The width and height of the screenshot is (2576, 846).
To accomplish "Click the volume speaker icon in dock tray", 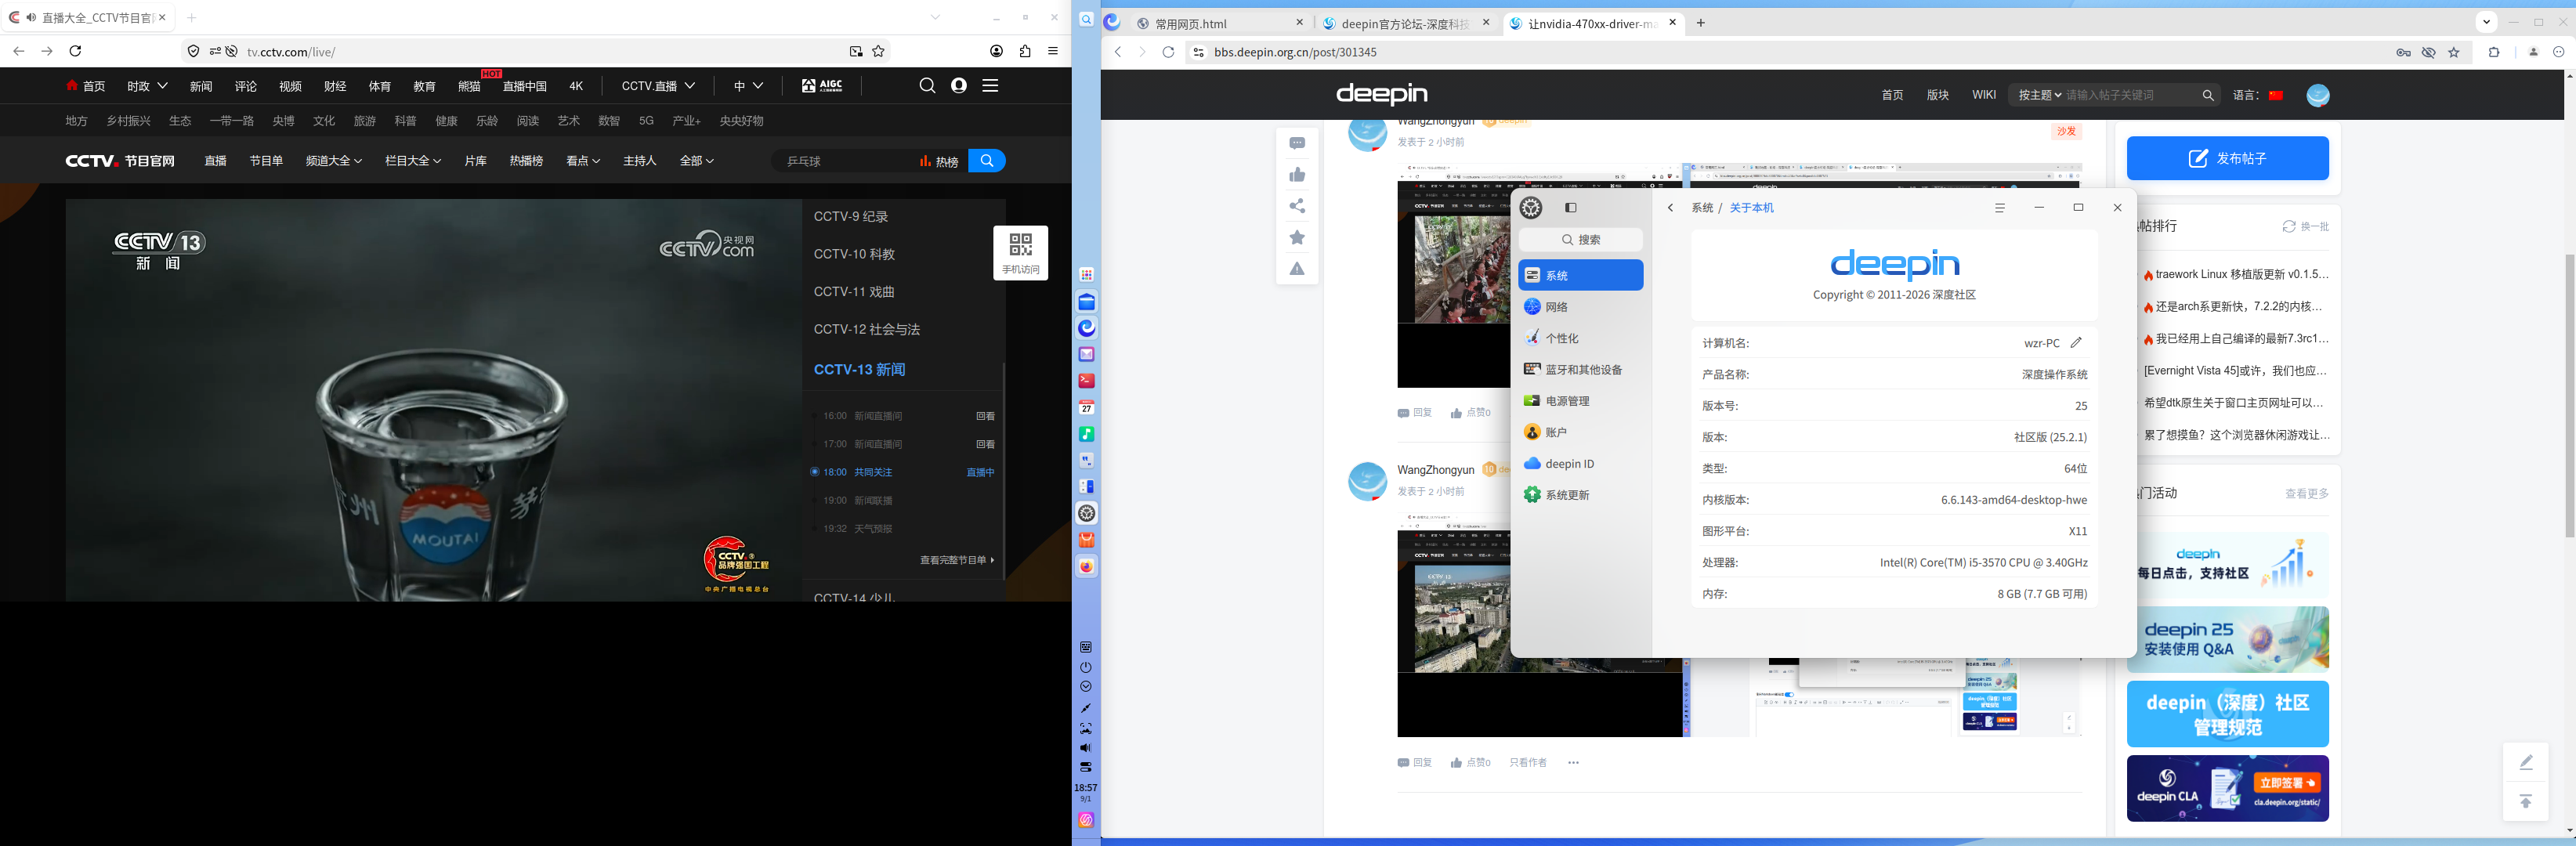I will [1086, 748].
